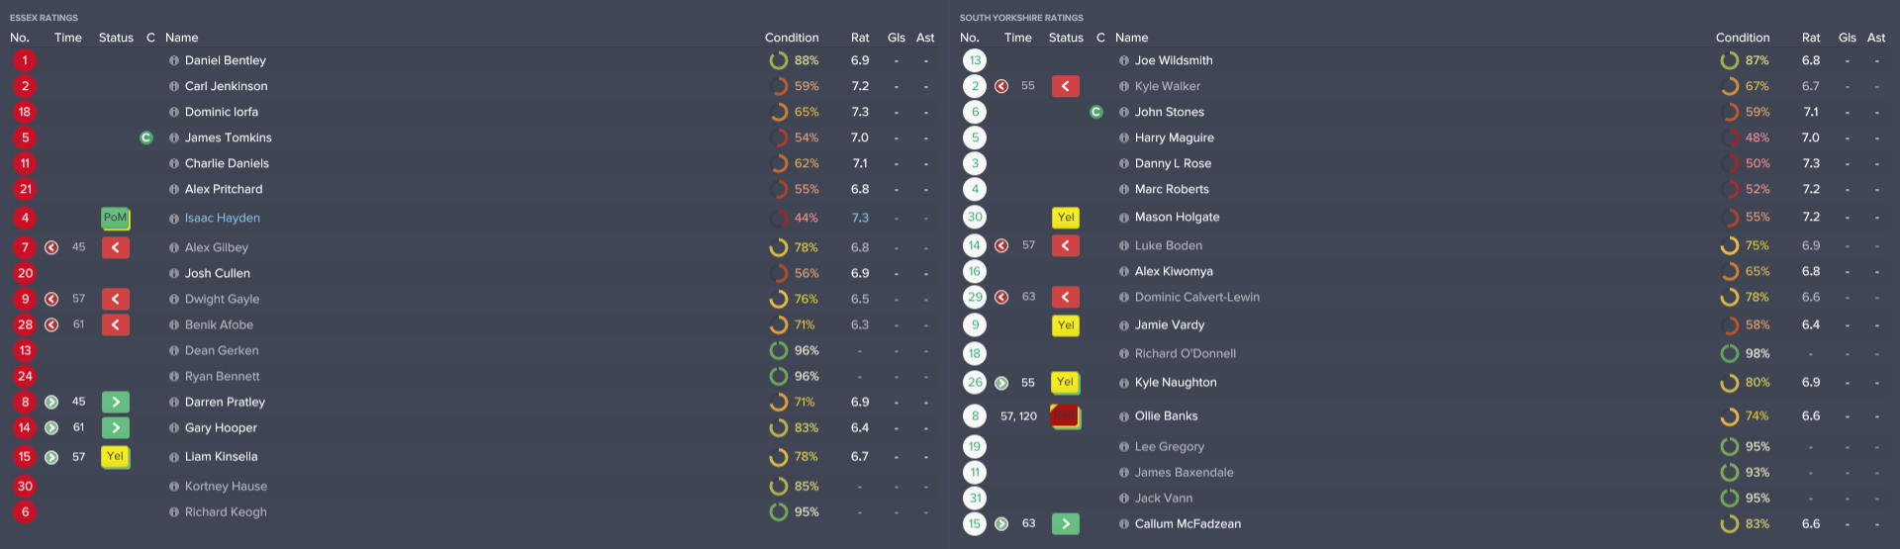
Task: Click the info icon beside Daniel Bentley
Action: pos(174,60)
